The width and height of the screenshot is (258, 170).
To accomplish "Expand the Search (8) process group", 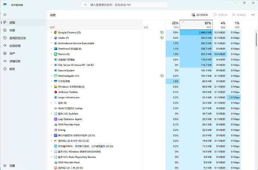I will point(51,103).
